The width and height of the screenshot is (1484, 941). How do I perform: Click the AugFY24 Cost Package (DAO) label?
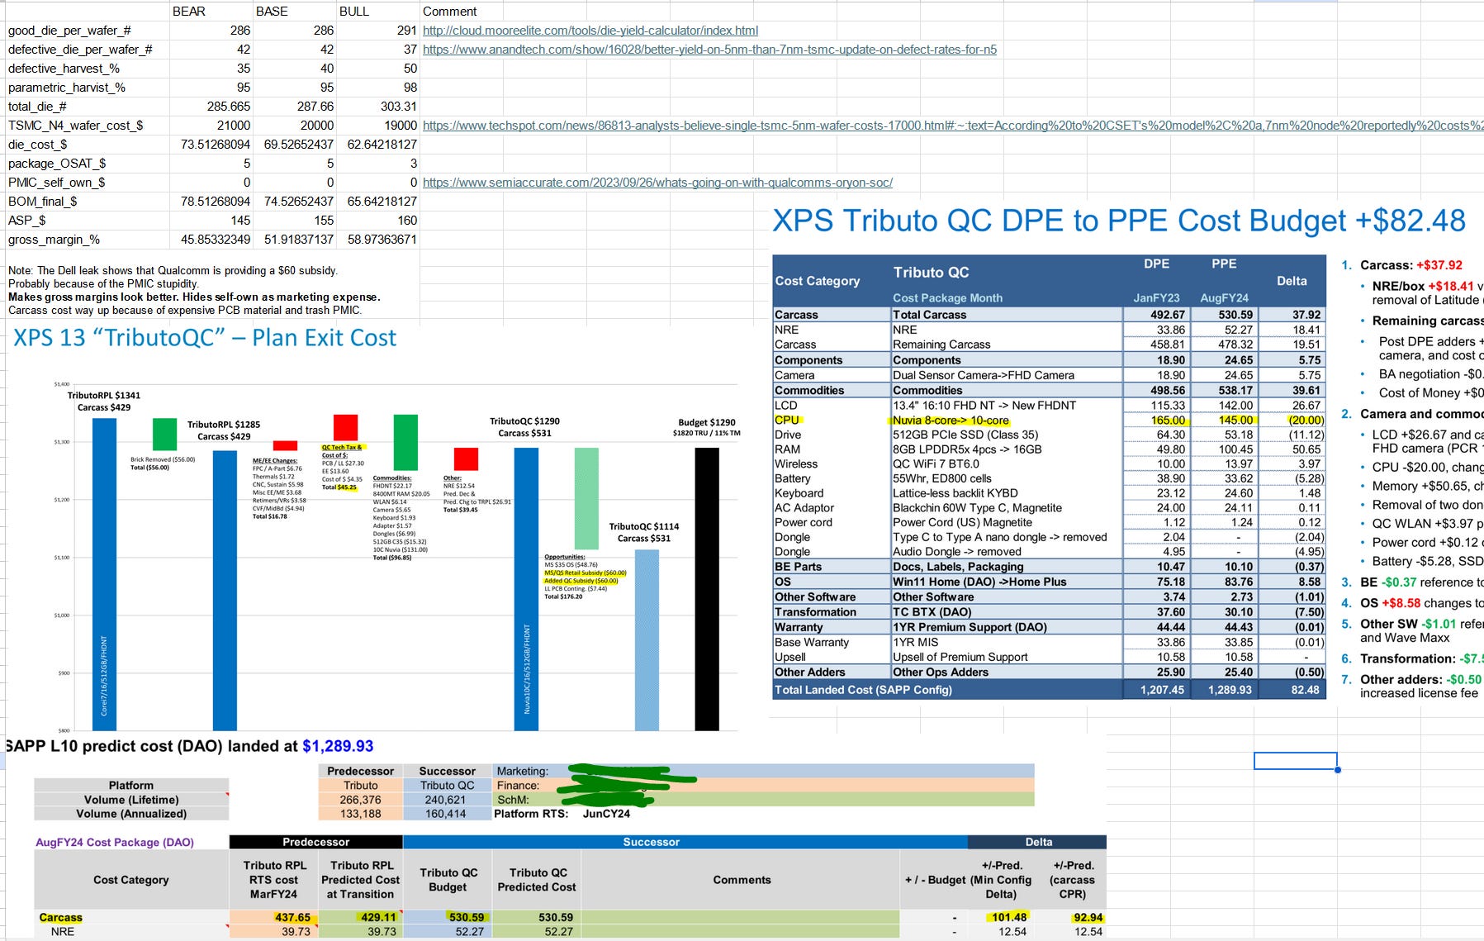(x=115, y=843)
